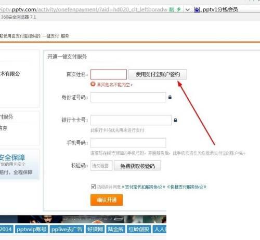Click the 2014 tag
The height and width of the screenshot is (240, 260).
click(x=6, y=229)
